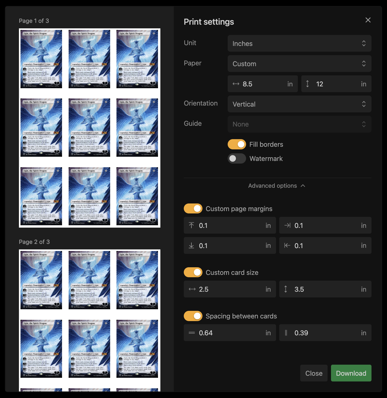Click the 'Watermark' label text
Screen dimensions: 387x398
(266, 159)
